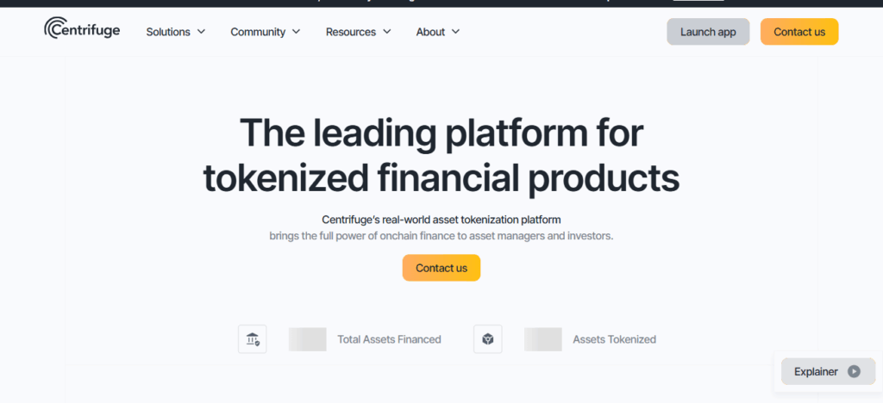Viewport: 883px width, 403px height.
Task: Click the play icon on Explainer
Action: [855, 371]
